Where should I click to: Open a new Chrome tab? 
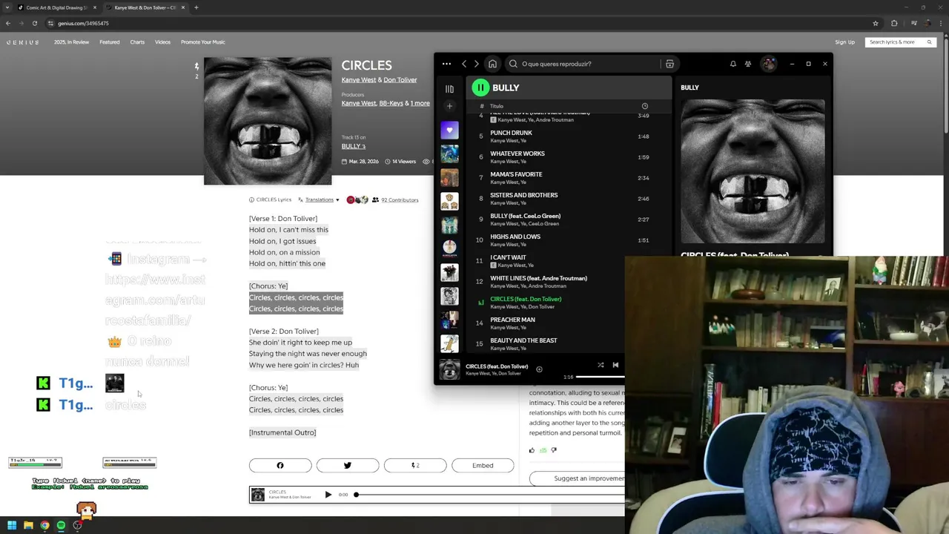pyautogui.click(x=196, y=7)
